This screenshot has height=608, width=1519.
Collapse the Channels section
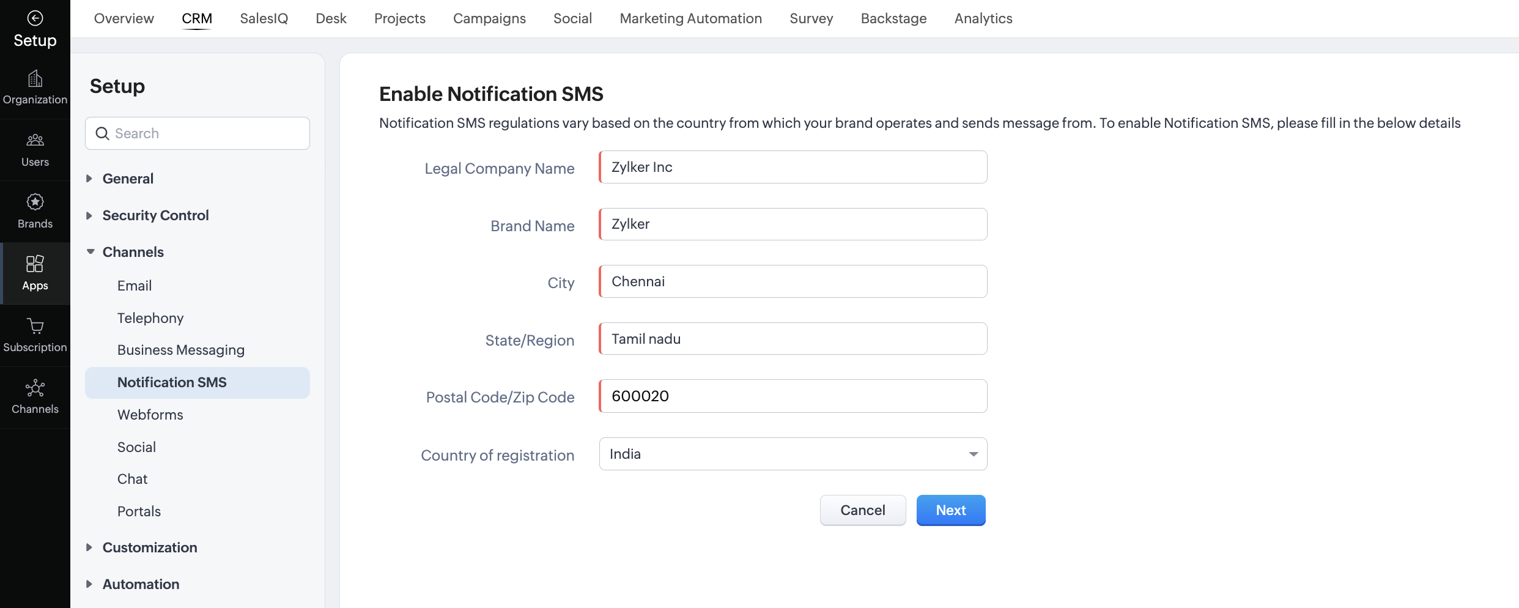pyautogui.click(x=91, y=252)
